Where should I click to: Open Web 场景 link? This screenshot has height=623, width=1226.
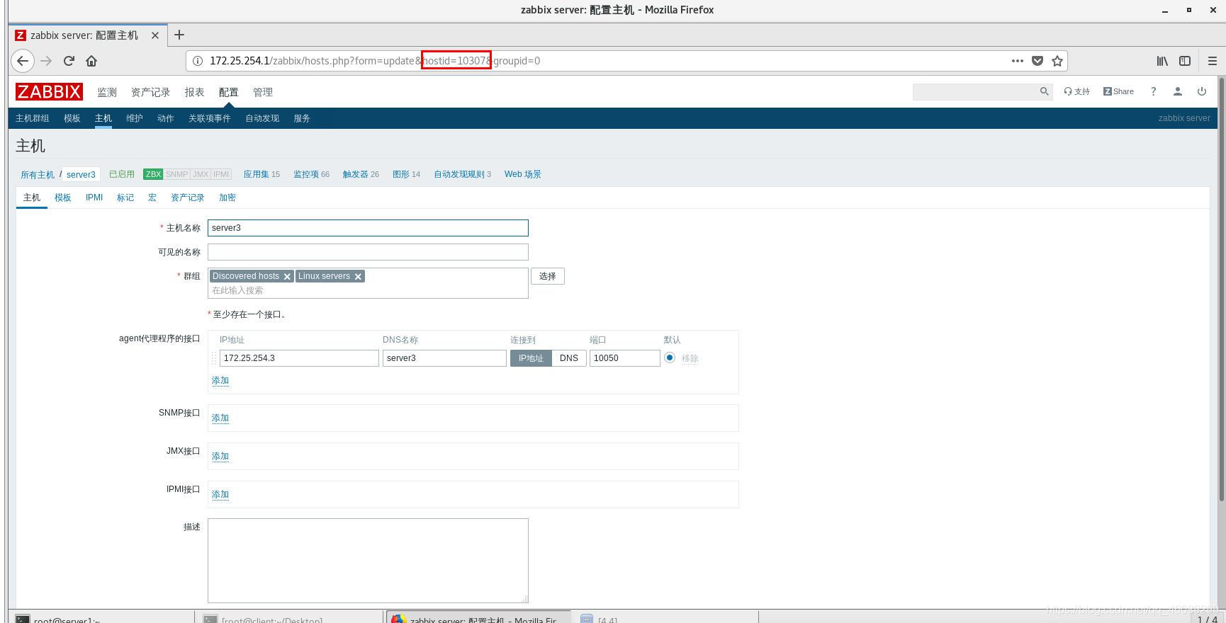[523, 174]
